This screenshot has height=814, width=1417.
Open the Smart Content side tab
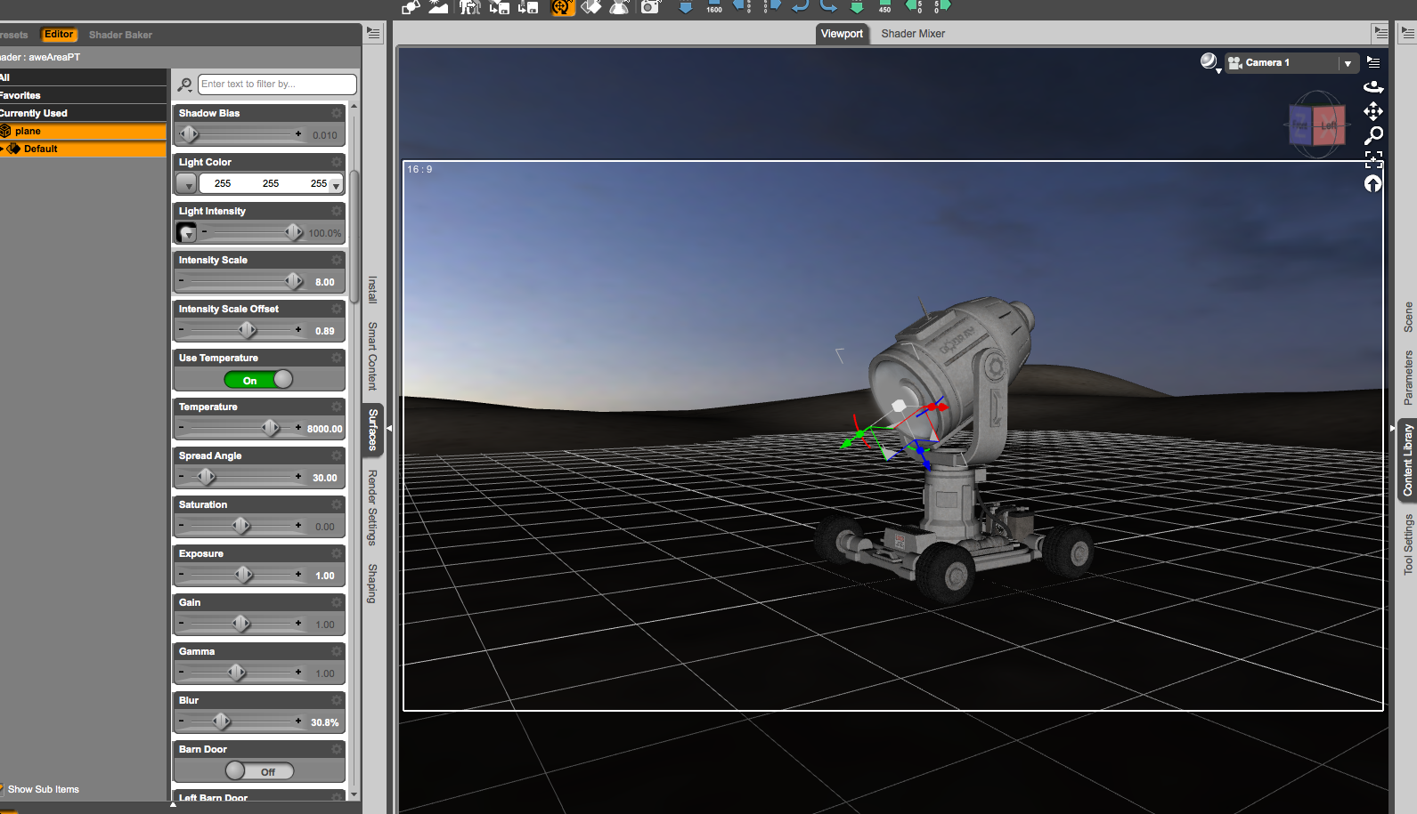pyautogui.click(x=373, y=356)
